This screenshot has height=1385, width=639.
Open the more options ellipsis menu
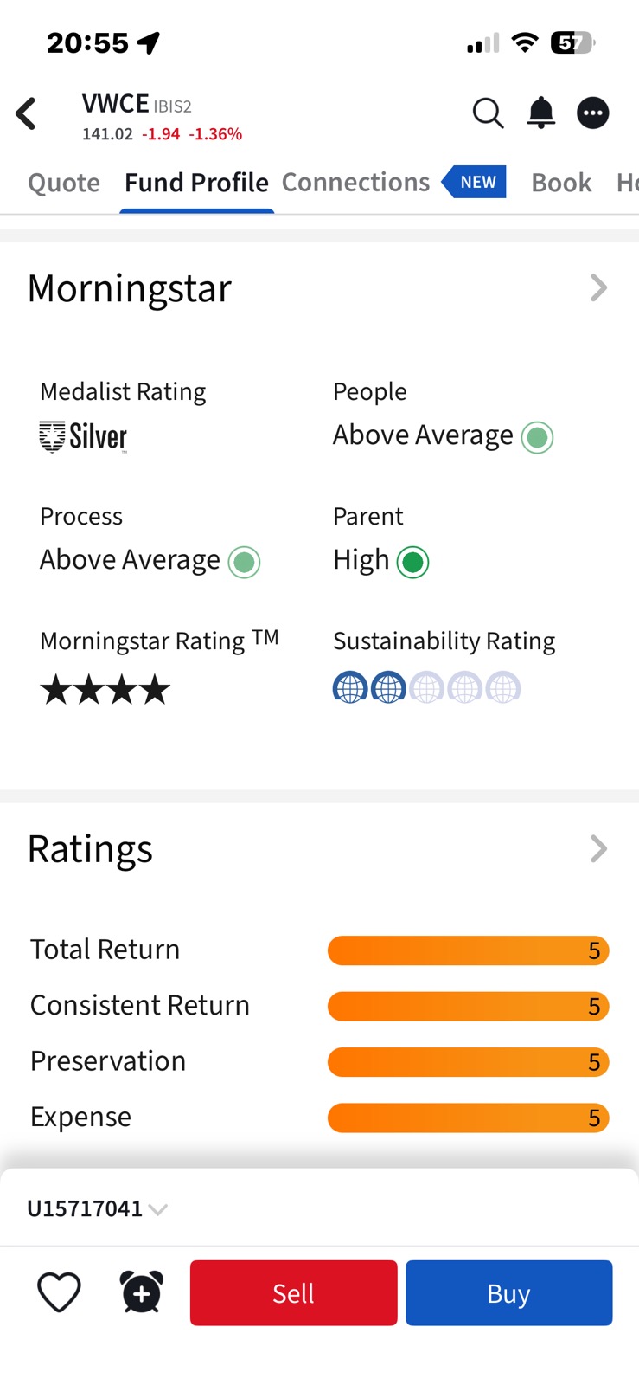tap(593, 113)
